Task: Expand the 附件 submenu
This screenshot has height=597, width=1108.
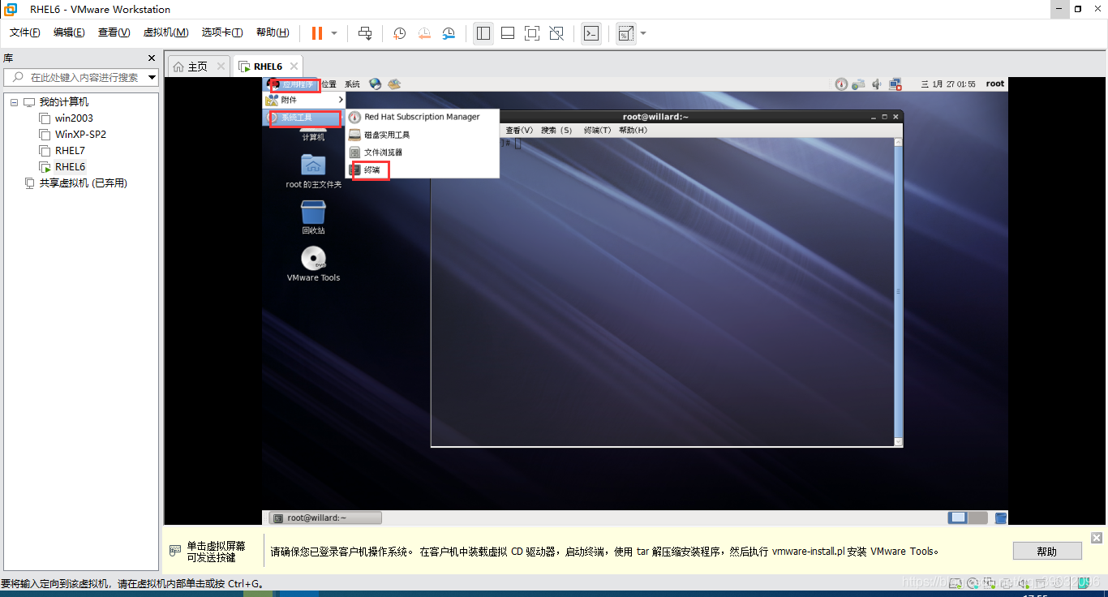Action: (305, 100)
